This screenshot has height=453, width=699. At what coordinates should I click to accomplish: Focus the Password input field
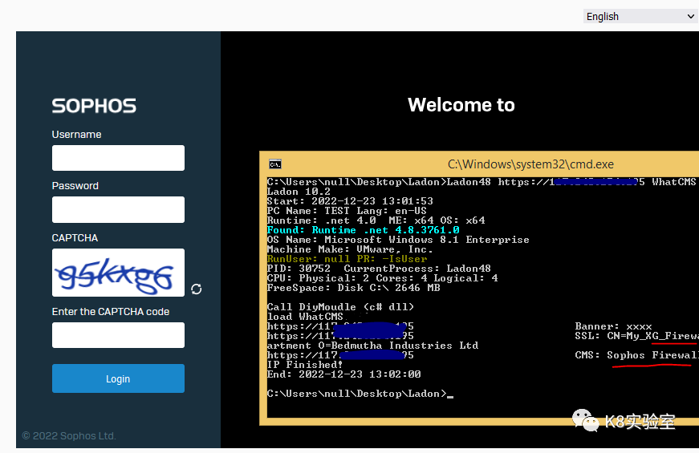tap(118, 209)
